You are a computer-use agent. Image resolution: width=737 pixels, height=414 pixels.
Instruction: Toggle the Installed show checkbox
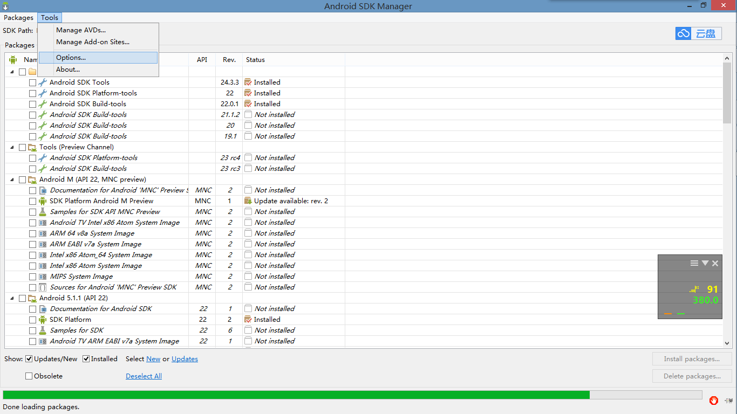86,359
